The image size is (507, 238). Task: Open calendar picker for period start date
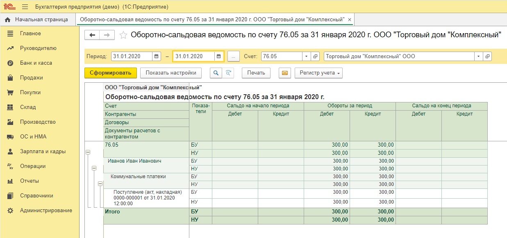[x=157, y=57]
